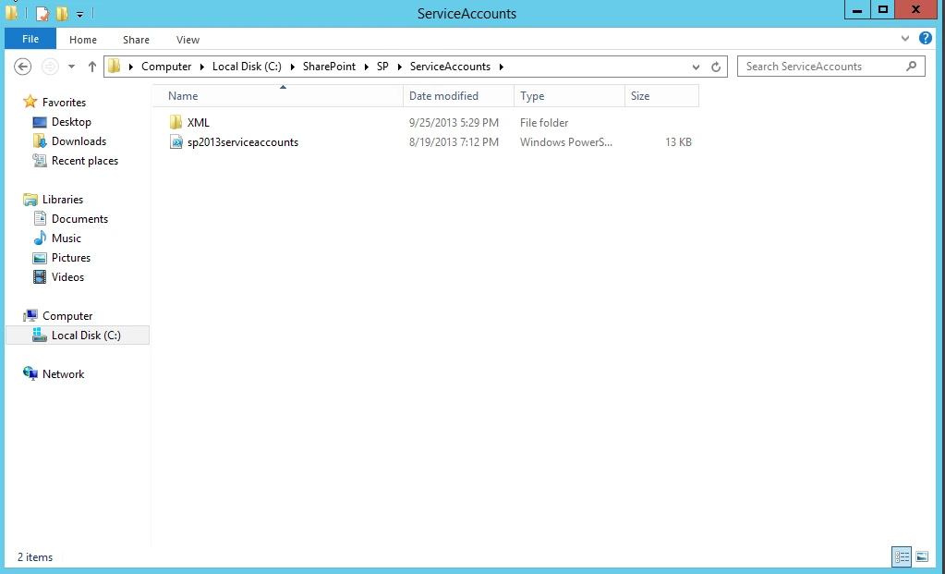Open Network in the navigation pane
This screenshot has width=945, height=574.
[64, 373]
